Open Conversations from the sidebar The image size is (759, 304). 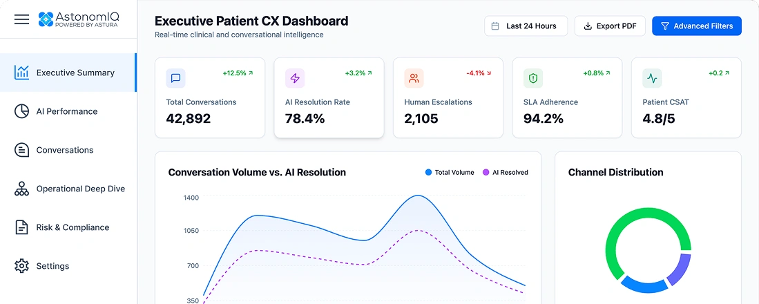(x=64, y=150)
